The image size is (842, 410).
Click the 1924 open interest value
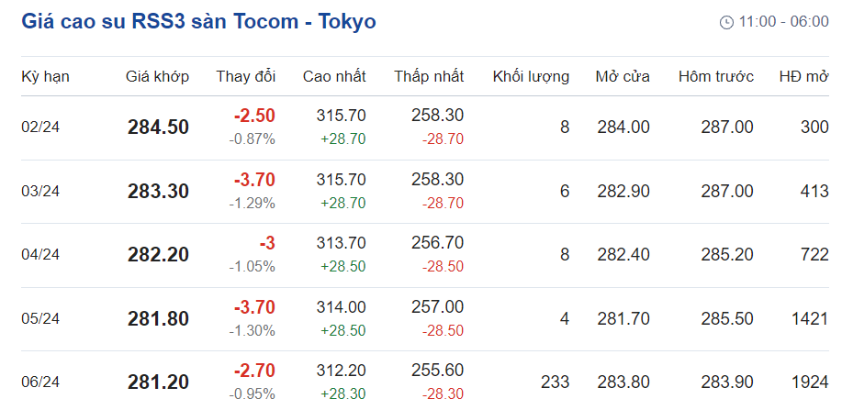click(x=809, y=382)
